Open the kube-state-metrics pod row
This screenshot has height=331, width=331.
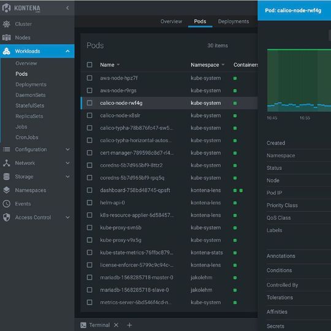(169, 253)
